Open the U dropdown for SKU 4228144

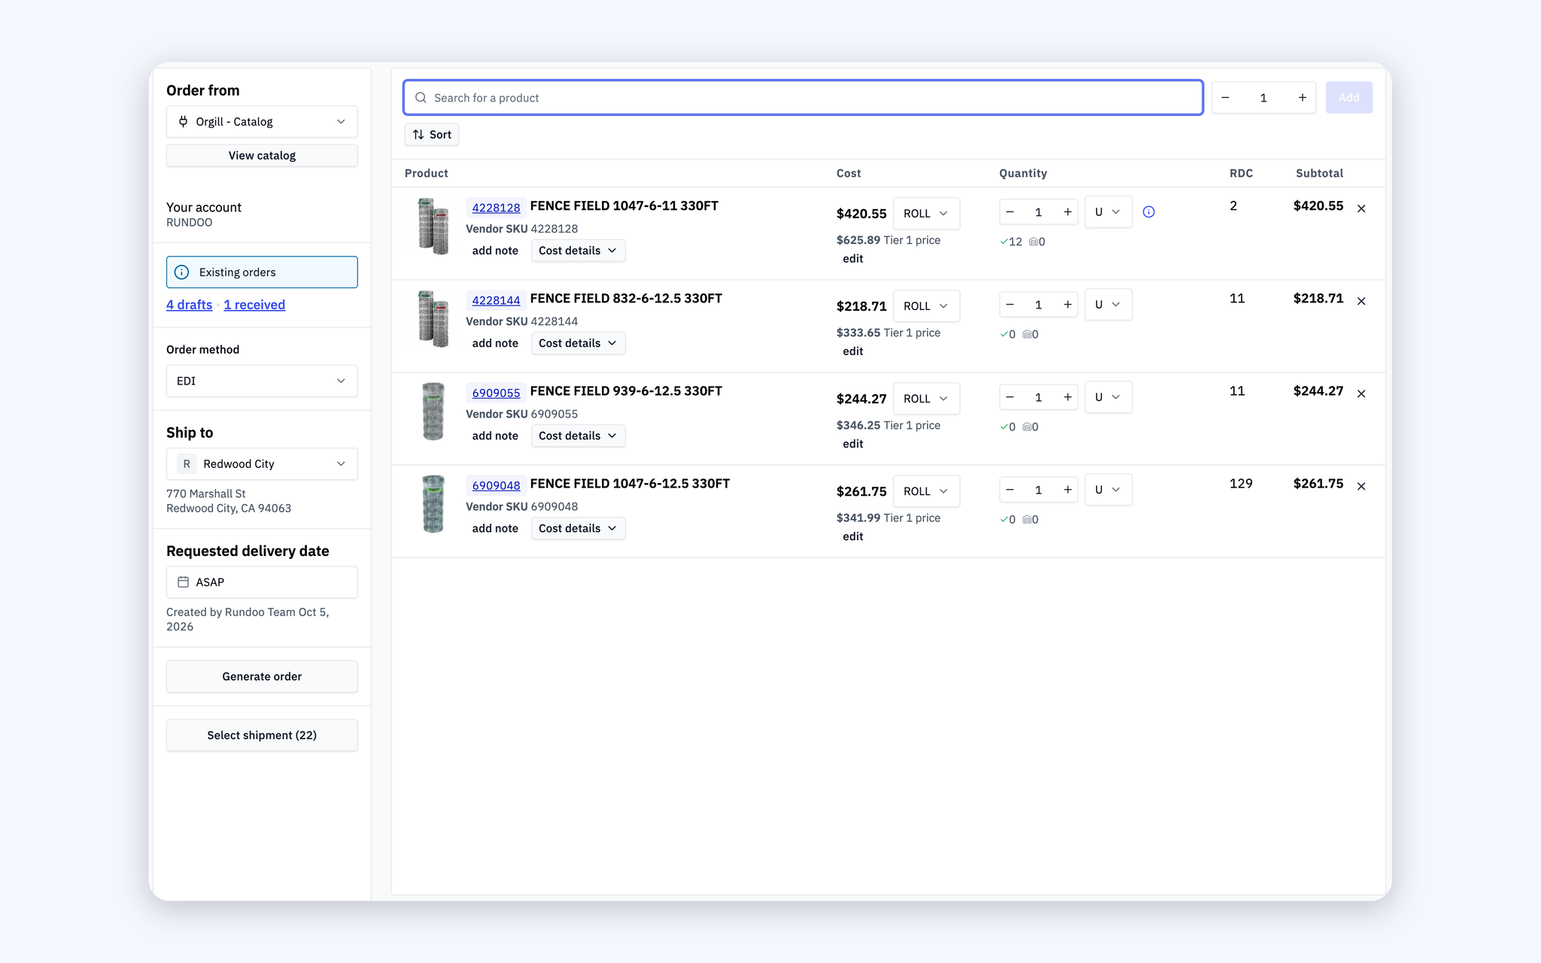(x=1108, y=305)
